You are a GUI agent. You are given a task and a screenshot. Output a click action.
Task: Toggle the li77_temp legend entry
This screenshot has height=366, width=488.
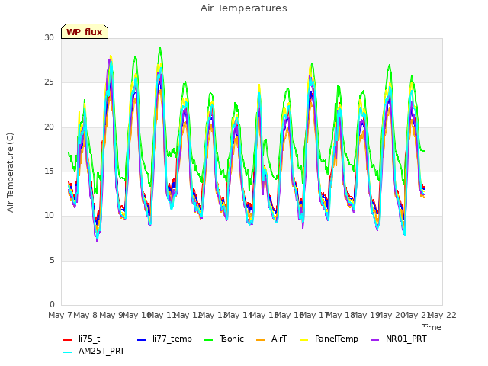pyautogui.click(x=165, y=339)
